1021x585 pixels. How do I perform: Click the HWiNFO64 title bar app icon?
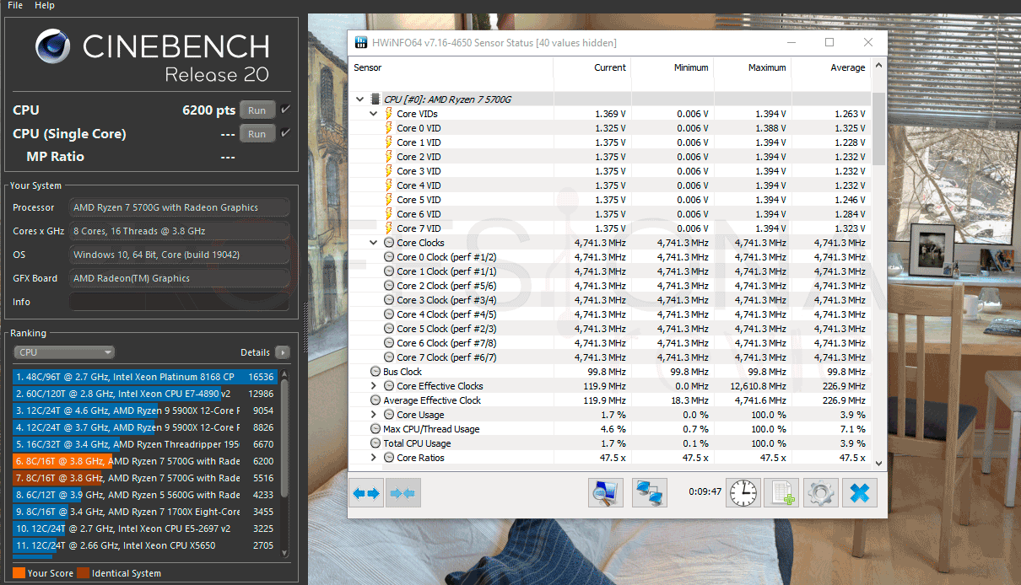tap(361, 42)
